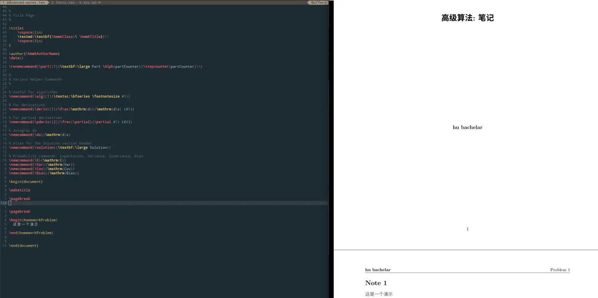Screen dimensions: 598x298
Task: Click page number 1 in PDF preview
Action: pos(467,229)
